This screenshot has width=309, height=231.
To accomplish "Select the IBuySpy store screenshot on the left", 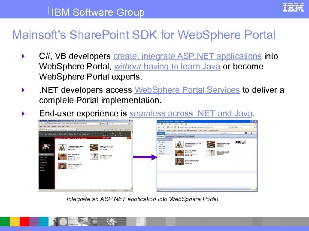I will [x=85, y=156].
